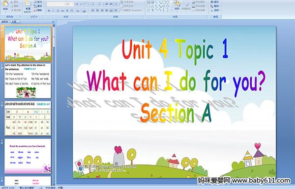Expand the Shapes gallery More arrow
This screenshot has height=189, width=295.
pos(171,10)
